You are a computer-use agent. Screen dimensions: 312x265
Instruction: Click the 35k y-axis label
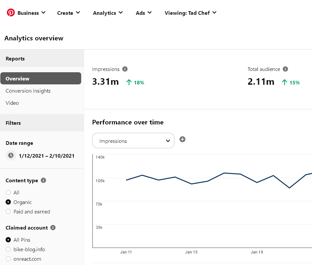pos(99,228)
